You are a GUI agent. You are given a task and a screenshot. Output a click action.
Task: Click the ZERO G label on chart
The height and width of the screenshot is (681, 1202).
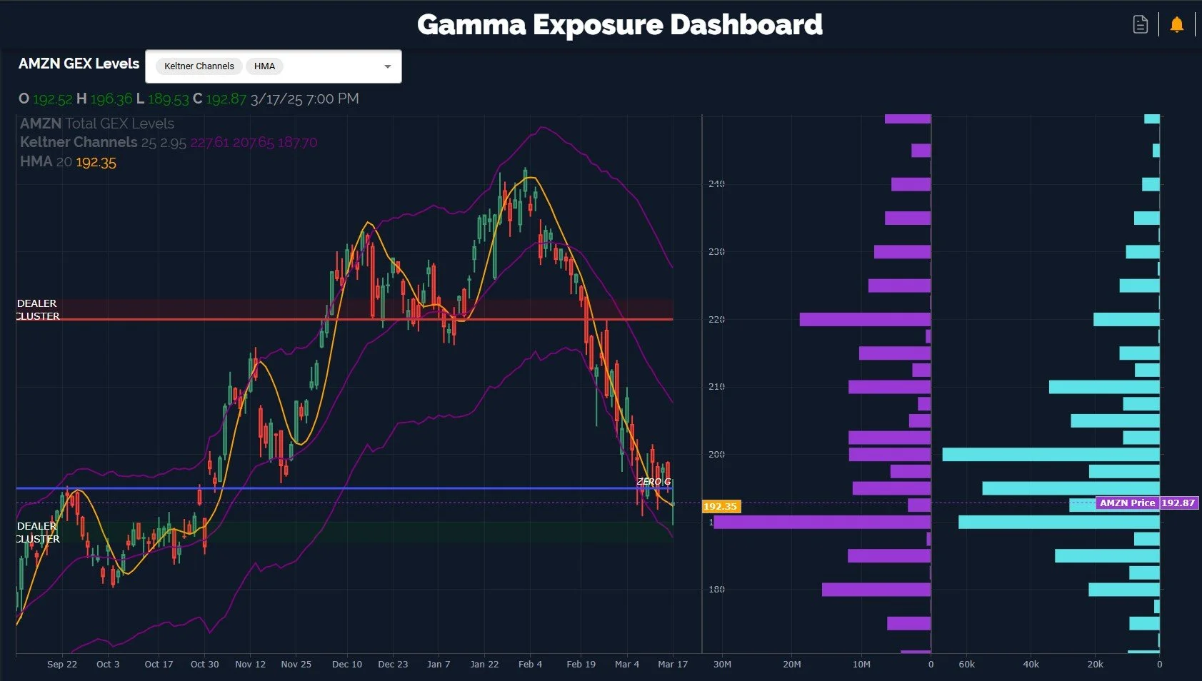653,482
